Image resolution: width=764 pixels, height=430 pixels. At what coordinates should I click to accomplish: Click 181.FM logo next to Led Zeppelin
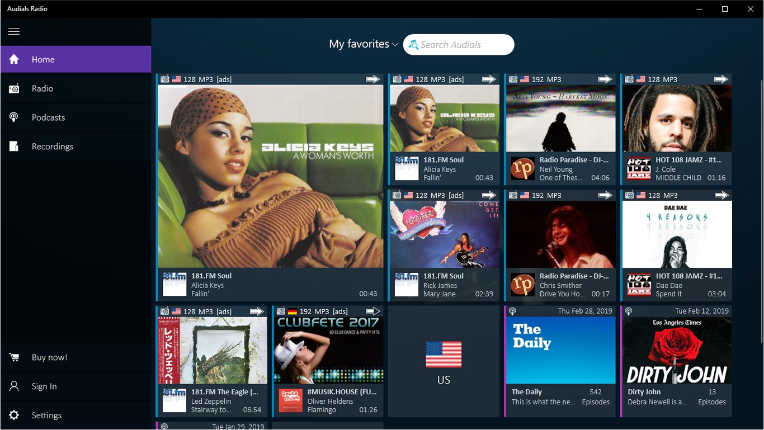pos(175,400)
